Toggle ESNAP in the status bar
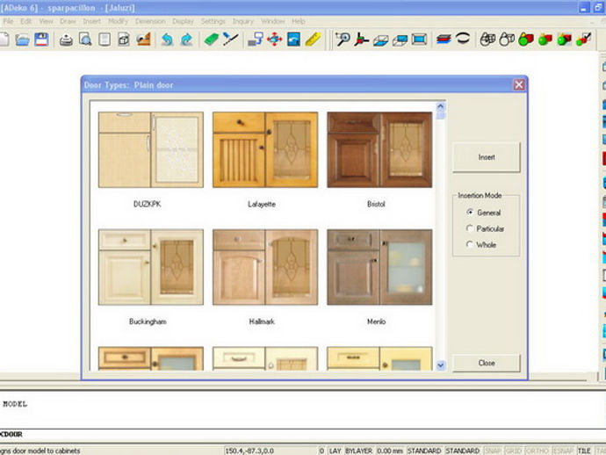Image resolution: width=606 pixels, height=455 pixels. point(563,451)
